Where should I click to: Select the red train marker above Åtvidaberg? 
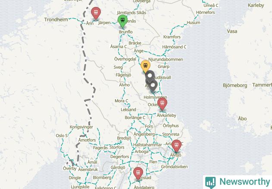pyautogui.click(x=138, y=173)
